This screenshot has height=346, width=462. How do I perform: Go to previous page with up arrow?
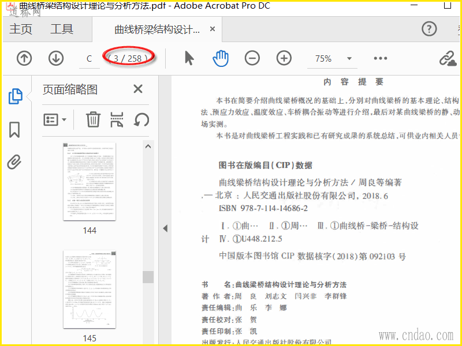[x=24, y=58]
